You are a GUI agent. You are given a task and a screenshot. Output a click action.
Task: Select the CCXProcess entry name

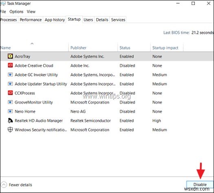pos(25,93)
